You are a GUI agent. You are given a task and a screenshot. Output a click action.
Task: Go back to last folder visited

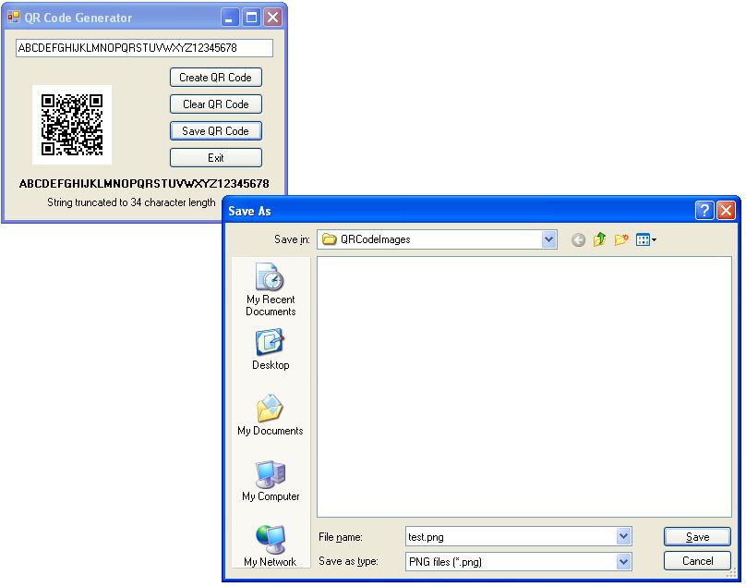tap(578, 239)
